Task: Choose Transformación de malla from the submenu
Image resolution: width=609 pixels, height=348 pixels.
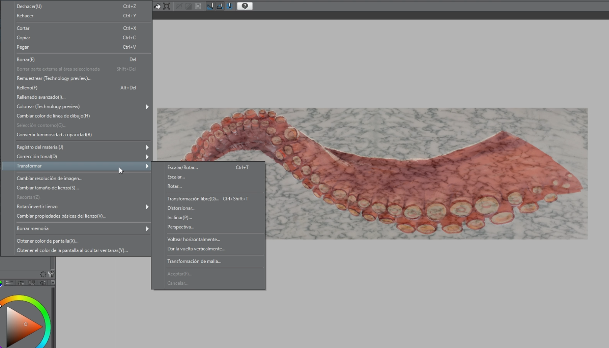Action: [x=194, y=262]
